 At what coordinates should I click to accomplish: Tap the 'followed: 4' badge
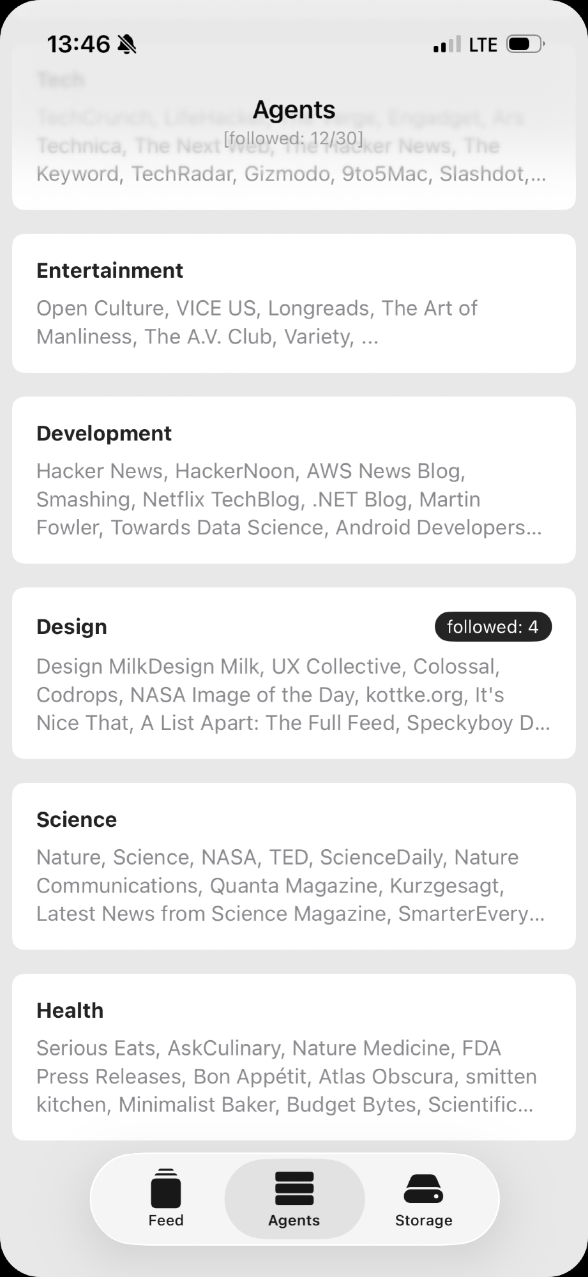point(493,627)
